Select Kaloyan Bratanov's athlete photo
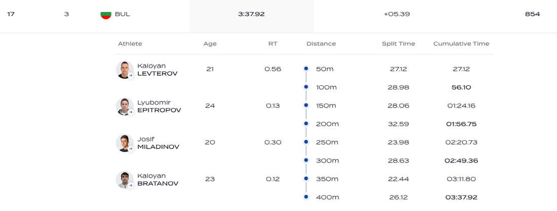This screenshot has width=557, height=211. (x=124, y=179)
